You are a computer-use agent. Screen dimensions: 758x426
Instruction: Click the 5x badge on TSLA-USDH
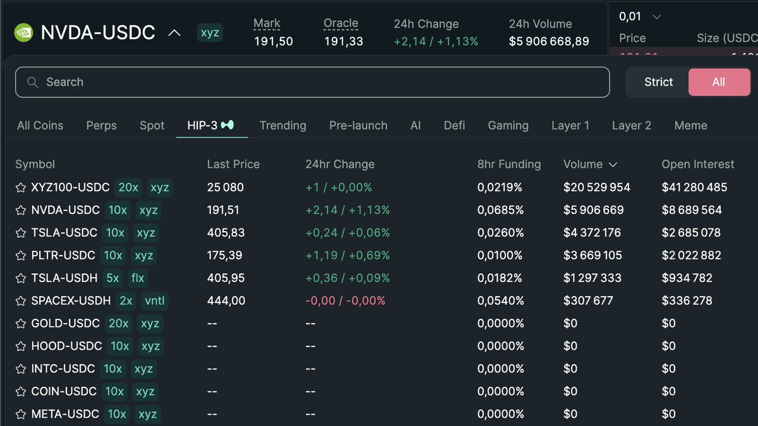tap(112, 278)
